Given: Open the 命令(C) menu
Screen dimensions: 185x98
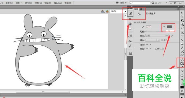Looking at the screenshot, I should coord(29,3).
